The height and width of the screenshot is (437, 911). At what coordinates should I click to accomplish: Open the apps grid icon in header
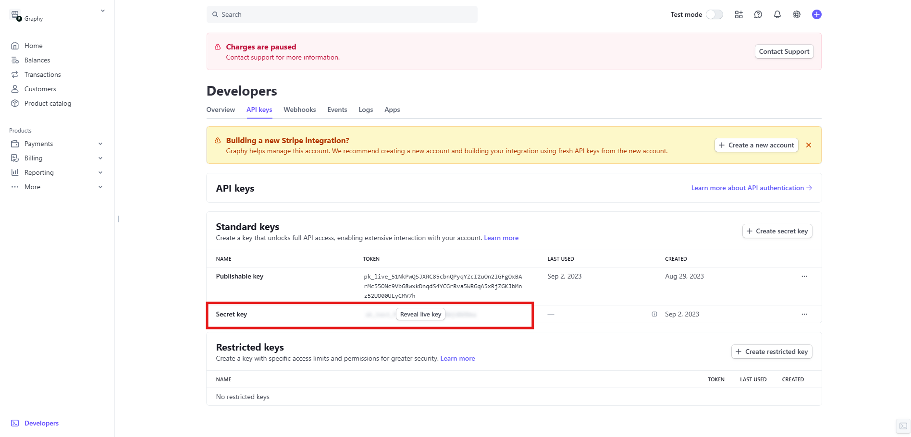tap(739, 14)
